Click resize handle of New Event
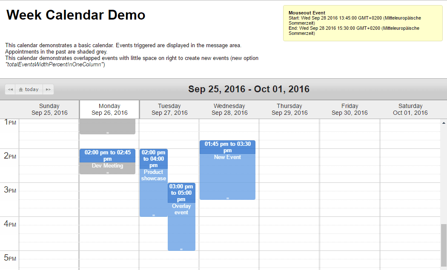Viewport: 447px width, 270px height. (x=227, y=198)
